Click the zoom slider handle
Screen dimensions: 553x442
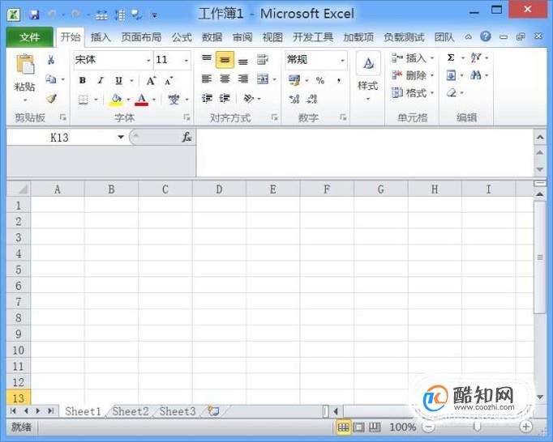pos(477,427)
